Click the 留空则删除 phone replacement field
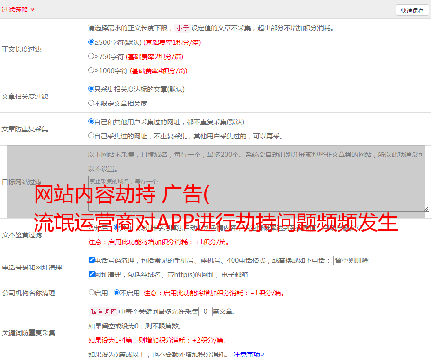 pyautogui.click(x=362, y=260)
